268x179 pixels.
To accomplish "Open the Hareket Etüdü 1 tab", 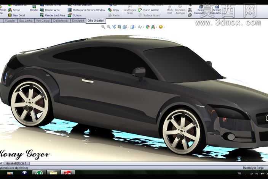I will [x=16, y=163].
